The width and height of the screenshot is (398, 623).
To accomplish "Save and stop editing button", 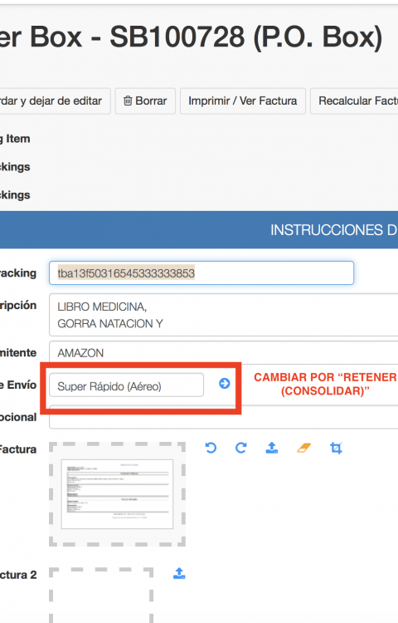I will (x=55, y=101).
